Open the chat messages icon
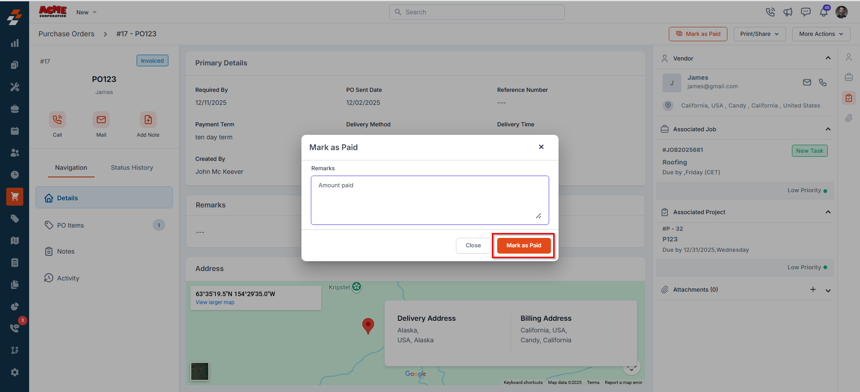Viewport: 860px width, 392px height. (806, 12)
